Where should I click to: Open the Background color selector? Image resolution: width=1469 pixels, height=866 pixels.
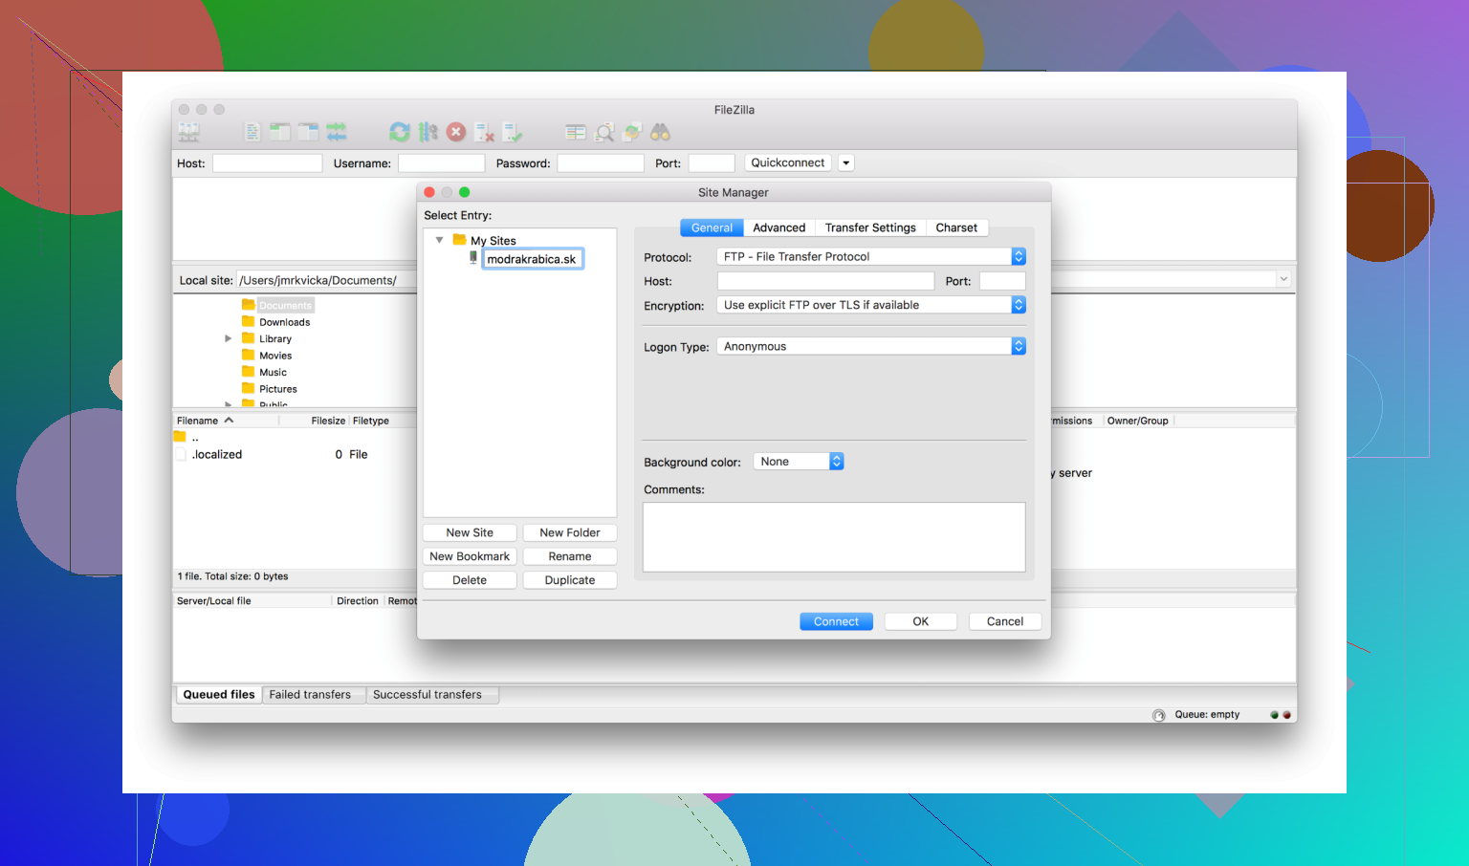click(x=835, y=461)
